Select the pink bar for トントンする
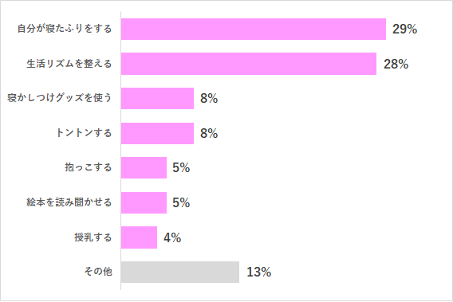The width and height of the screenshot is (453, 302). pyautogui.click(x=157, y=133)
